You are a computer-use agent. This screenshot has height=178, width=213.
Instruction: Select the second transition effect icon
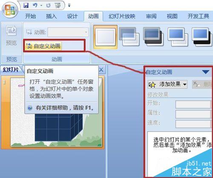point(129,37)
